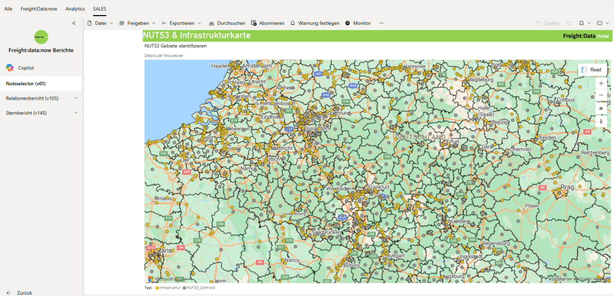This screenshot has width=614, height=296.
Task: Expand Sternbericht (v14S) section
Action: tap(76, 112)
